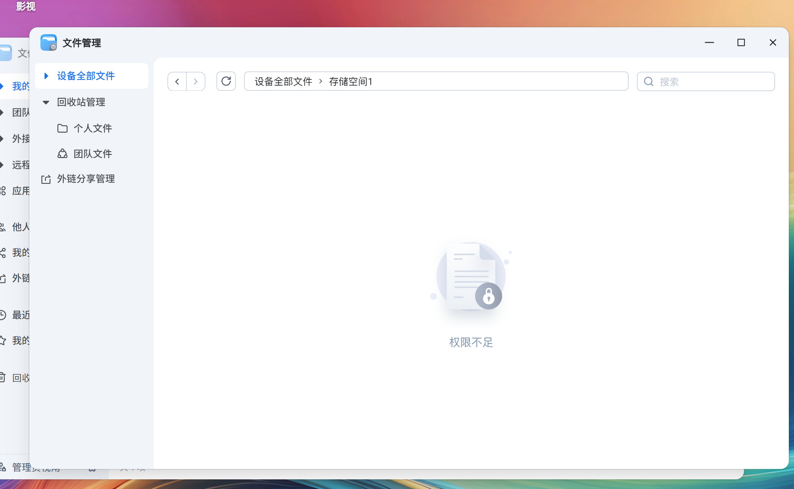Select 个人文件 in the sidebar
Image resolution: width=794 pixels, height=489 pixels.
pos(93,128)
